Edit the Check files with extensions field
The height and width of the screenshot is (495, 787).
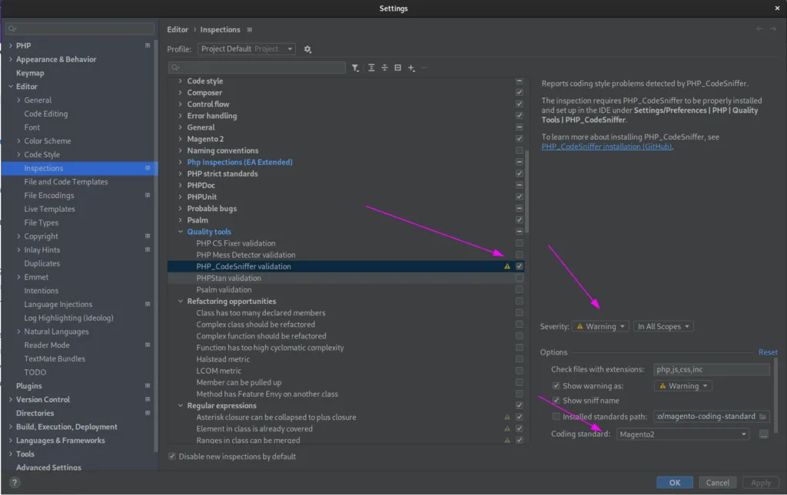point(711,368)
